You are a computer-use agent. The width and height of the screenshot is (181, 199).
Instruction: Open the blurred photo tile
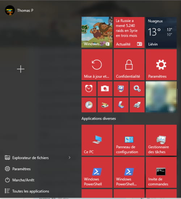pyautogui.click(x=161, y=97)
